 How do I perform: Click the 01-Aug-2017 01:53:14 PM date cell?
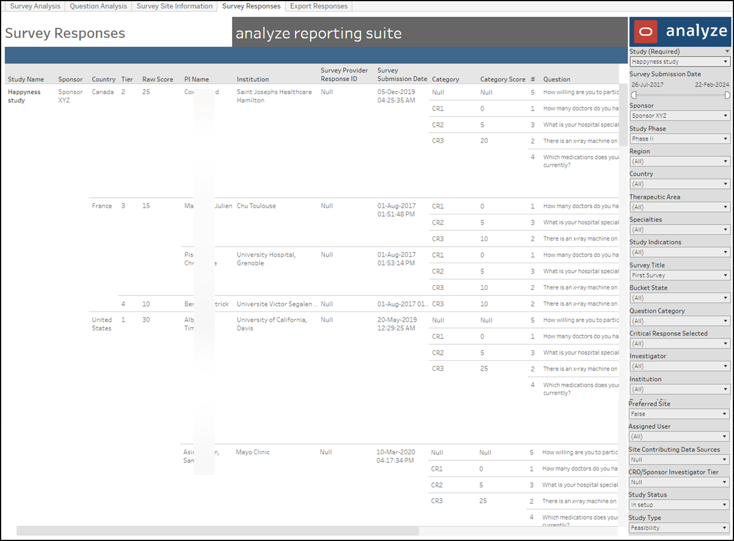coord(397,259)
